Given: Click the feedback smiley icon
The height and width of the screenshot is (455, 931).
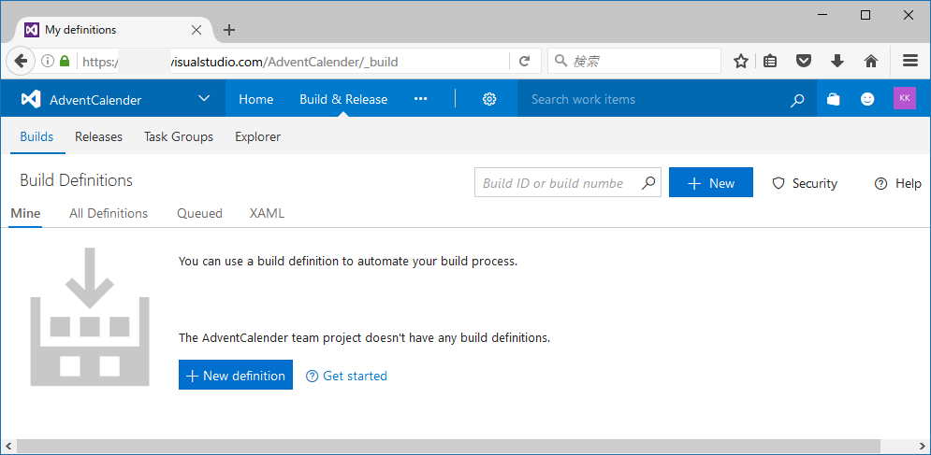Looking at the screenshot, I should 867,99.
